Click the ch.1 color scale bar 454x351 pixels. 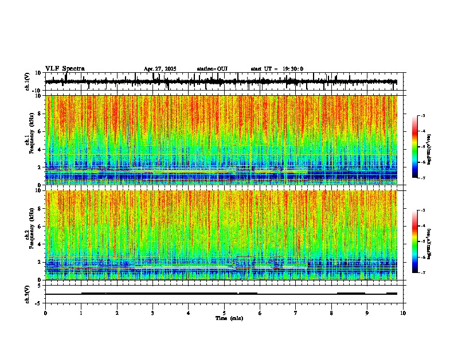point(415,147)
